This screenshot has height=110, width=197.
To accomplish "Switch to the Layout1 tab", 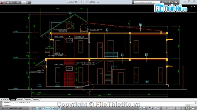I will 20,99.
